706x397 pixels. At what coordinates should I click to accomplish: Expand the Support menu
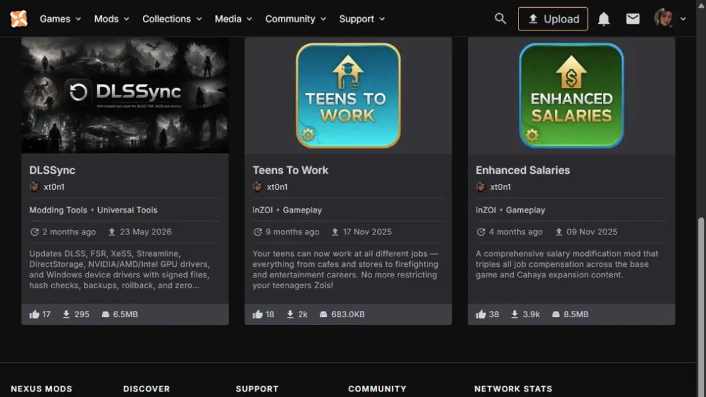coord(362,19)
